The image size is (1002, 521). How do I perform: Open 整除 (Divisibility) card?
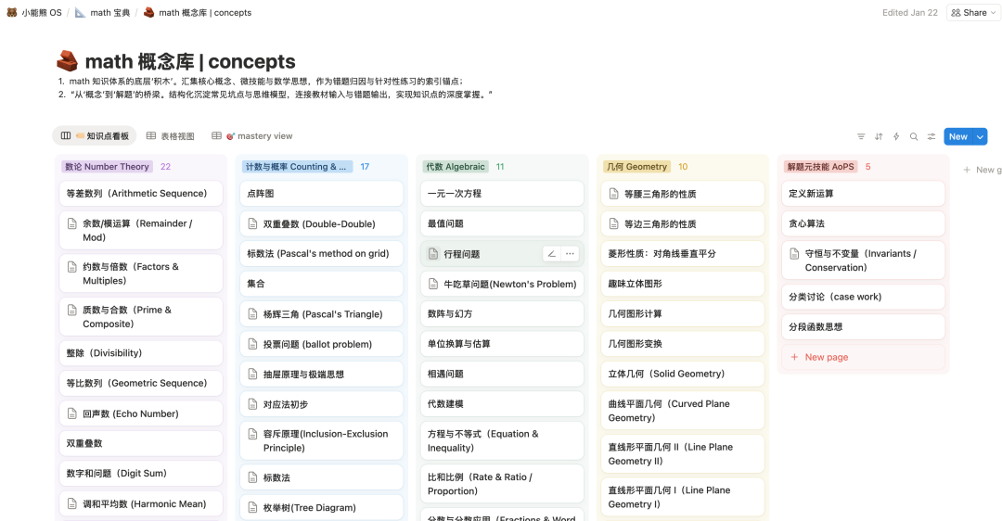141,353
